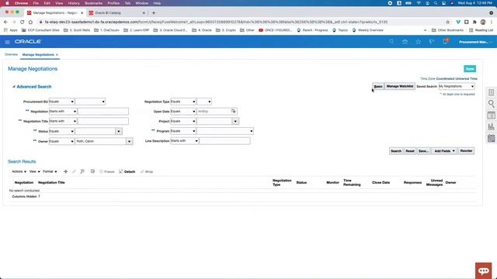Screen dimensions: 497x279
Task: Click the export icon next to Freeze
Action: pos(92,171)
